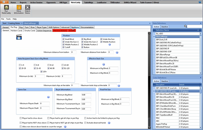Uncheck Under the Gun position
This screenshot has height=130, width=203.
point(101,39)
